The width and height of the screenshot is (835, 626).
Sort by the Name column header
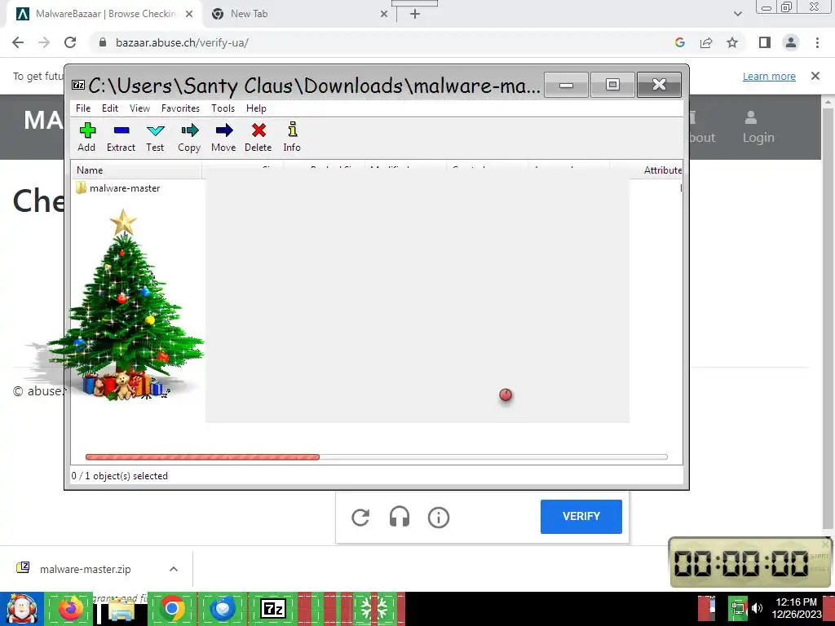point(137,170)
